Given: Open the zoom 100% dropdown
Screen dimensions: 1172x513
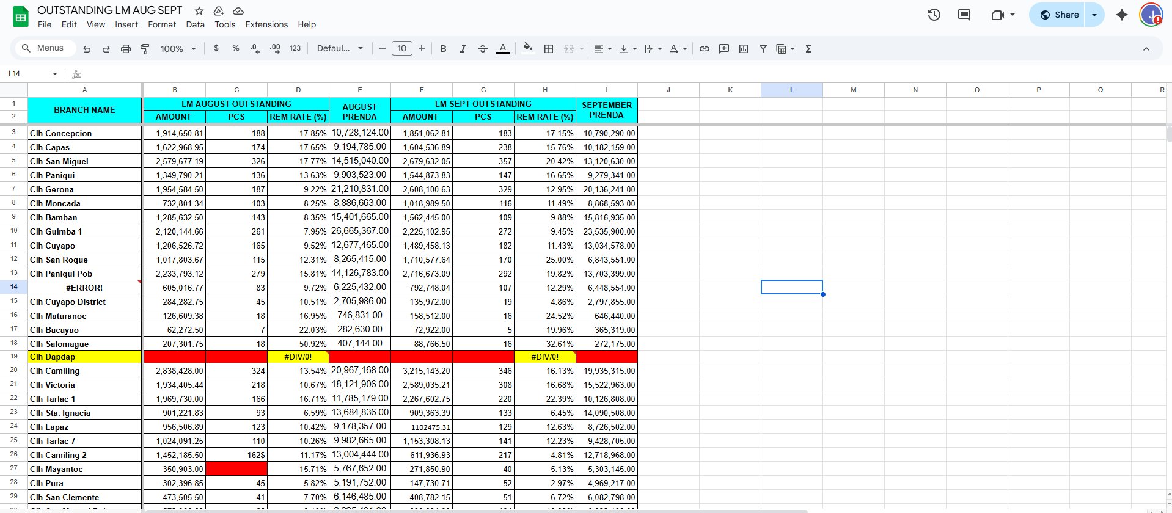Looking at the screenshot, I should [x=178, y=49].
